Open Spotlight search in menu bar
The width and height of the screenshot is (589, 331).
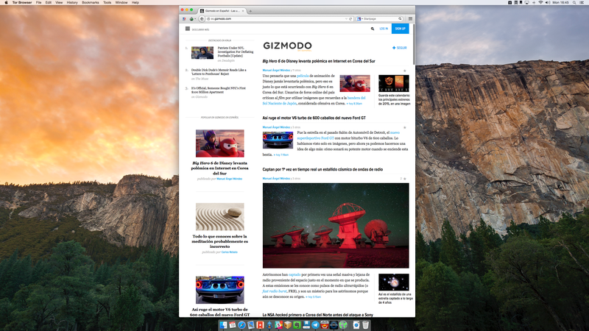pos(574,3)
